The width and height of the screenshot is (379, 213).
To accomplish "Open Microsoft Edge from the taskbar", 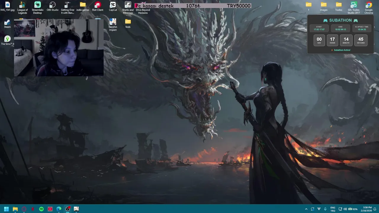I will click(59, 209).
